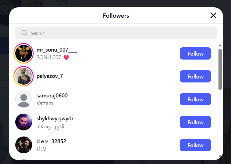Click scrollbar down arrow in followers list
Screen dimensions: 231x164
(x=220, y=157)
